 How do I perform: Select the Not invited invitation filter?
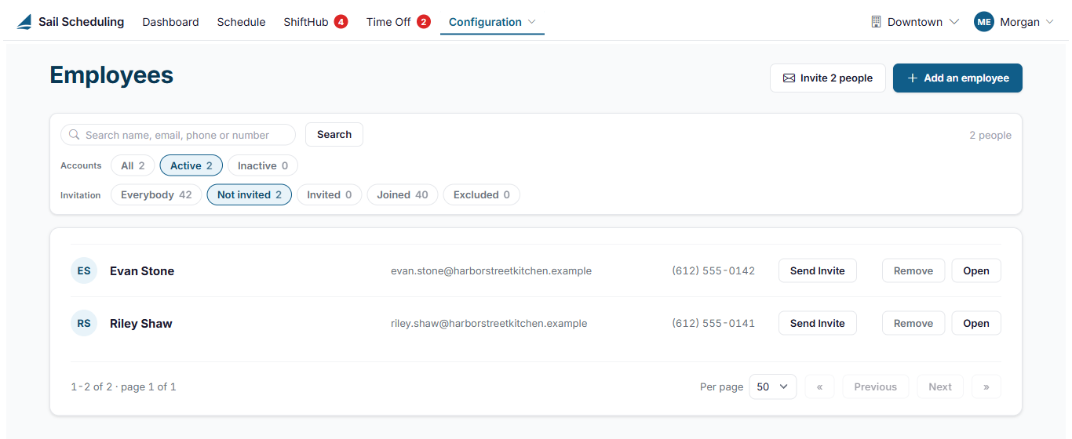[250, 194]
